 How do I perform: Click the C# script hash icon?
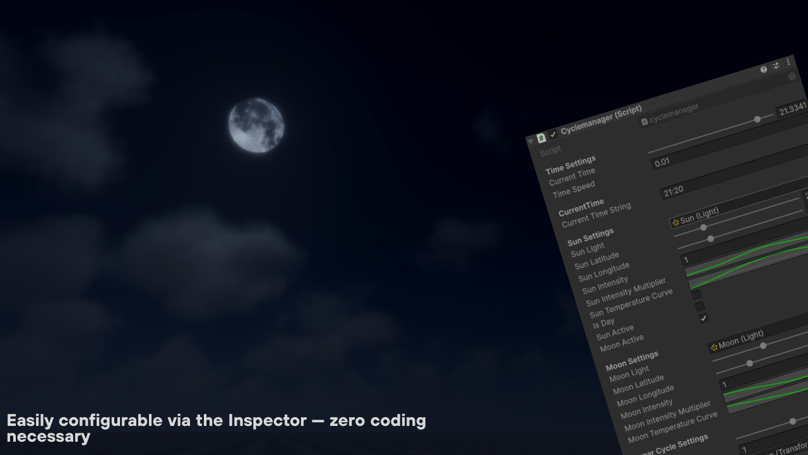click(x=541, y=138)
